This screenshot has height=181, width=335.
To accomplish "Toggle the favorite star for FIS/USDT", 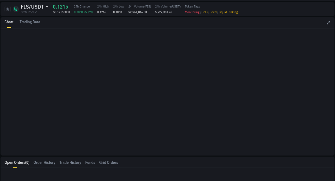I will click(x=8, y=9).
